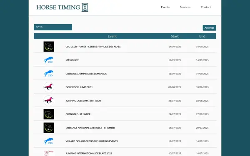The width and height of the screenshot is (250, 156).
Task: Click start date 31/07/2025
Action: coord(175,101)
